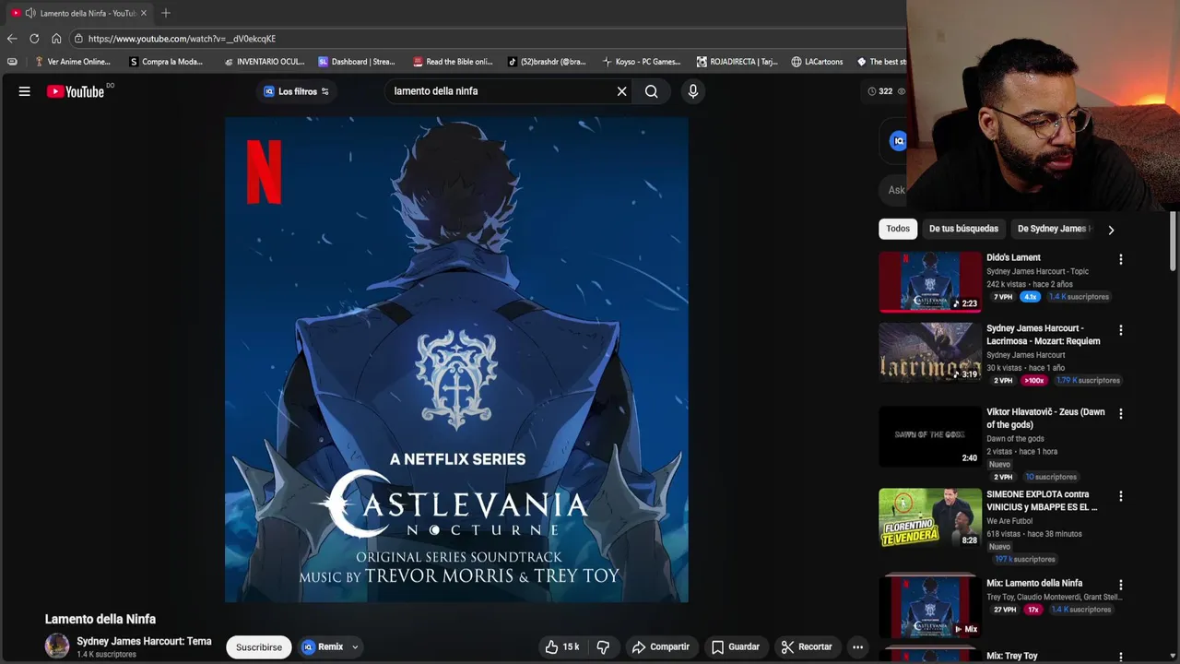
Task: Open Read the Bible onli bookmark
Action: (453, 62)
